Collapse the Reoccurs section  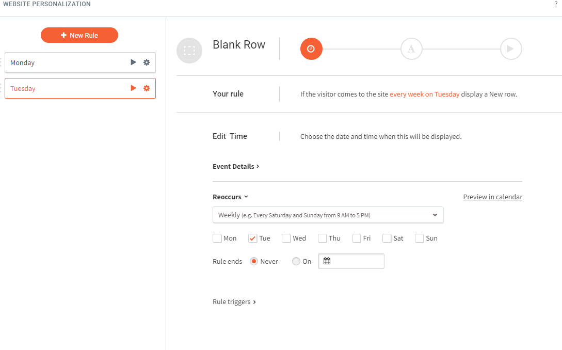pyautogui.click(x=230, y=197)
